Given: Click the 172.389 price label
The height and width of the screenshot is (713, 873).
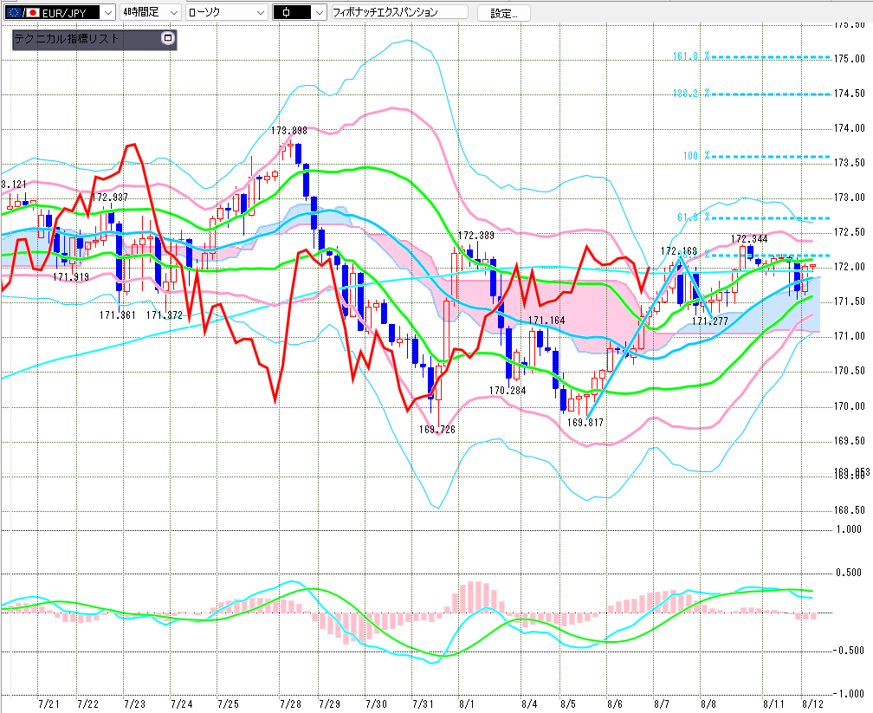Looking at the screenshot, I should (x=476, y=236).
